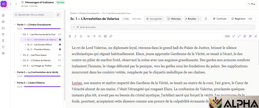Collapse Partie 1 — L'Ombre Grandissante

click(15, 24)
